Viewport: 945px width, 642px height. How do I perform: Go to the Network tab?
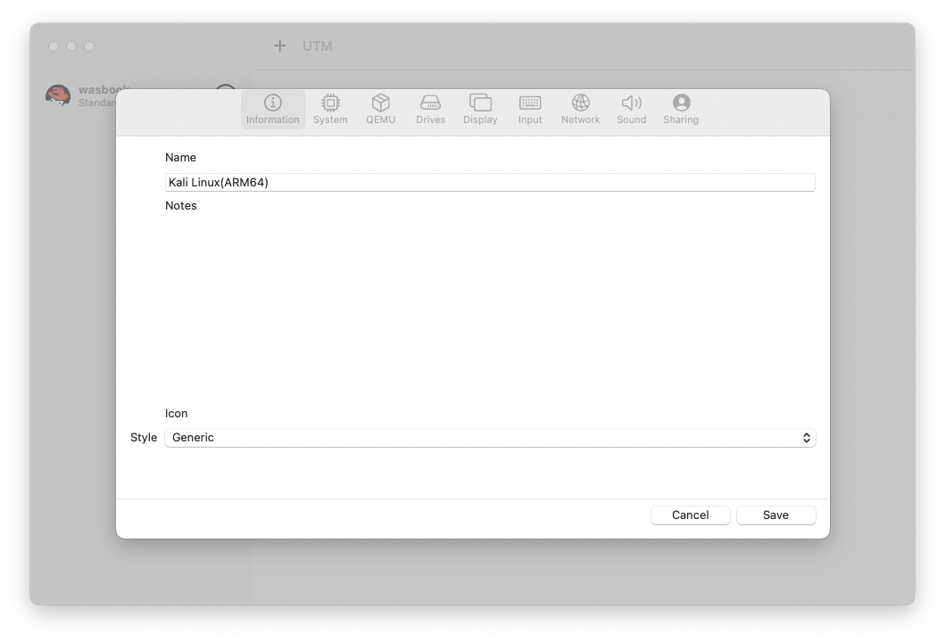tap(580, 110)
